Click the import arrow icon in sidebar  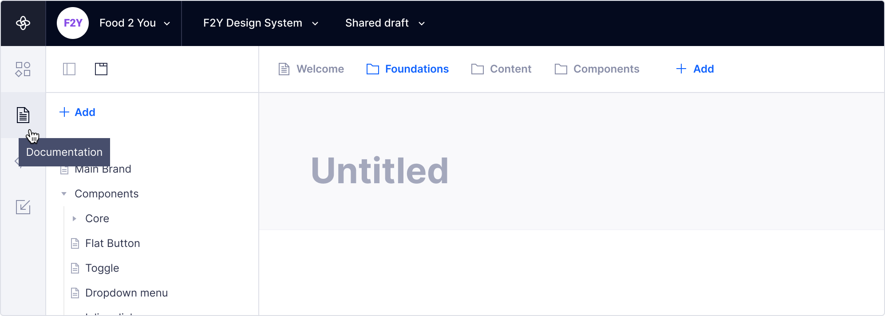click(x=23, y=207)
